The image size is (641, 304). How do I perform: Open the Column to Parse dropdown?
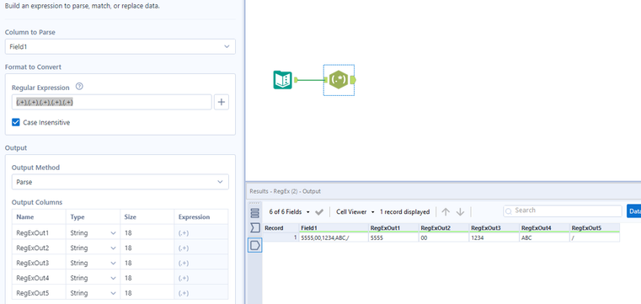click(120, 46)
